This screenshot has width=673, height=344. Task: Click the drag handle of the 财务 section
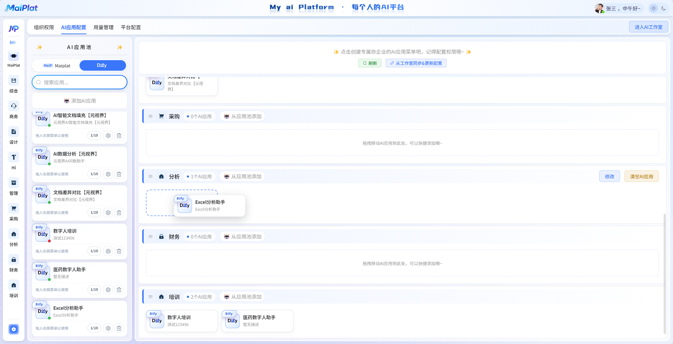151,237
